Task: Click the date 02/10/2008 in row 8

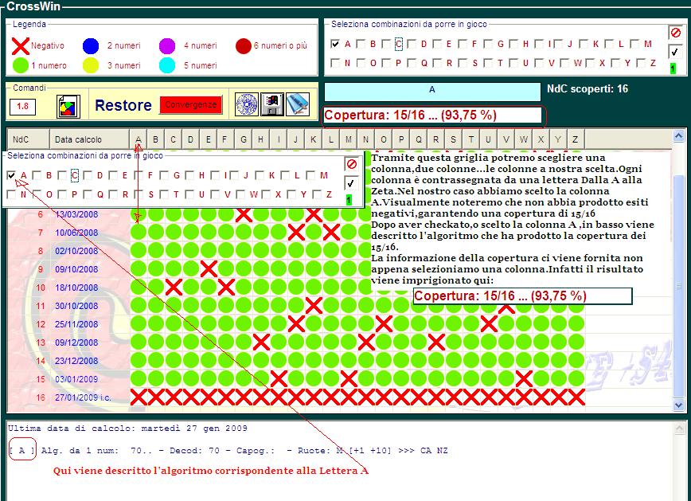Action: (76, 251)
